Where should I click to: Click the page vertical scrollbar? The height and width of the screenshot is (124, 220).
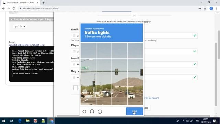click(219, 45)
